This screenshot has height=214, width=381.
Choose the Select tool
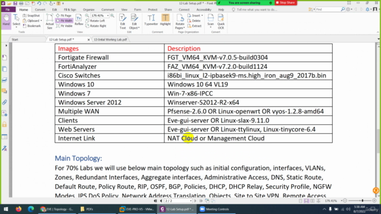coord(16,21)
